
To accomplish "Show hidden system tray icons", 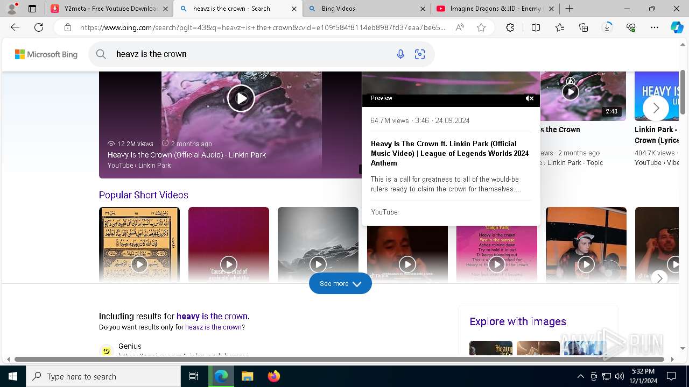I will point(580,376).
